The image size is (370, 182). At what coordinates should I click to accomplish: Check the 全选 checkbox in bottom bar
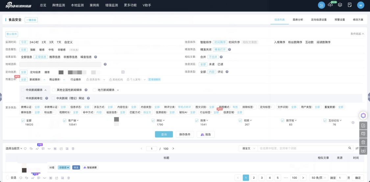tap(8, 178)
